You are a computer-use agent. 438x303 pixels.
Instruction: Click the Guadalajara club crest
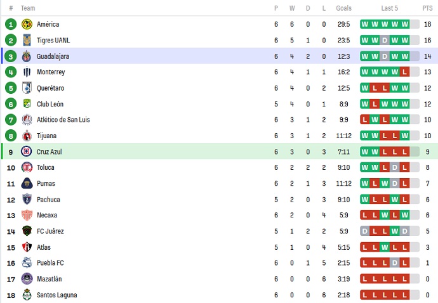tap(27, 56)
